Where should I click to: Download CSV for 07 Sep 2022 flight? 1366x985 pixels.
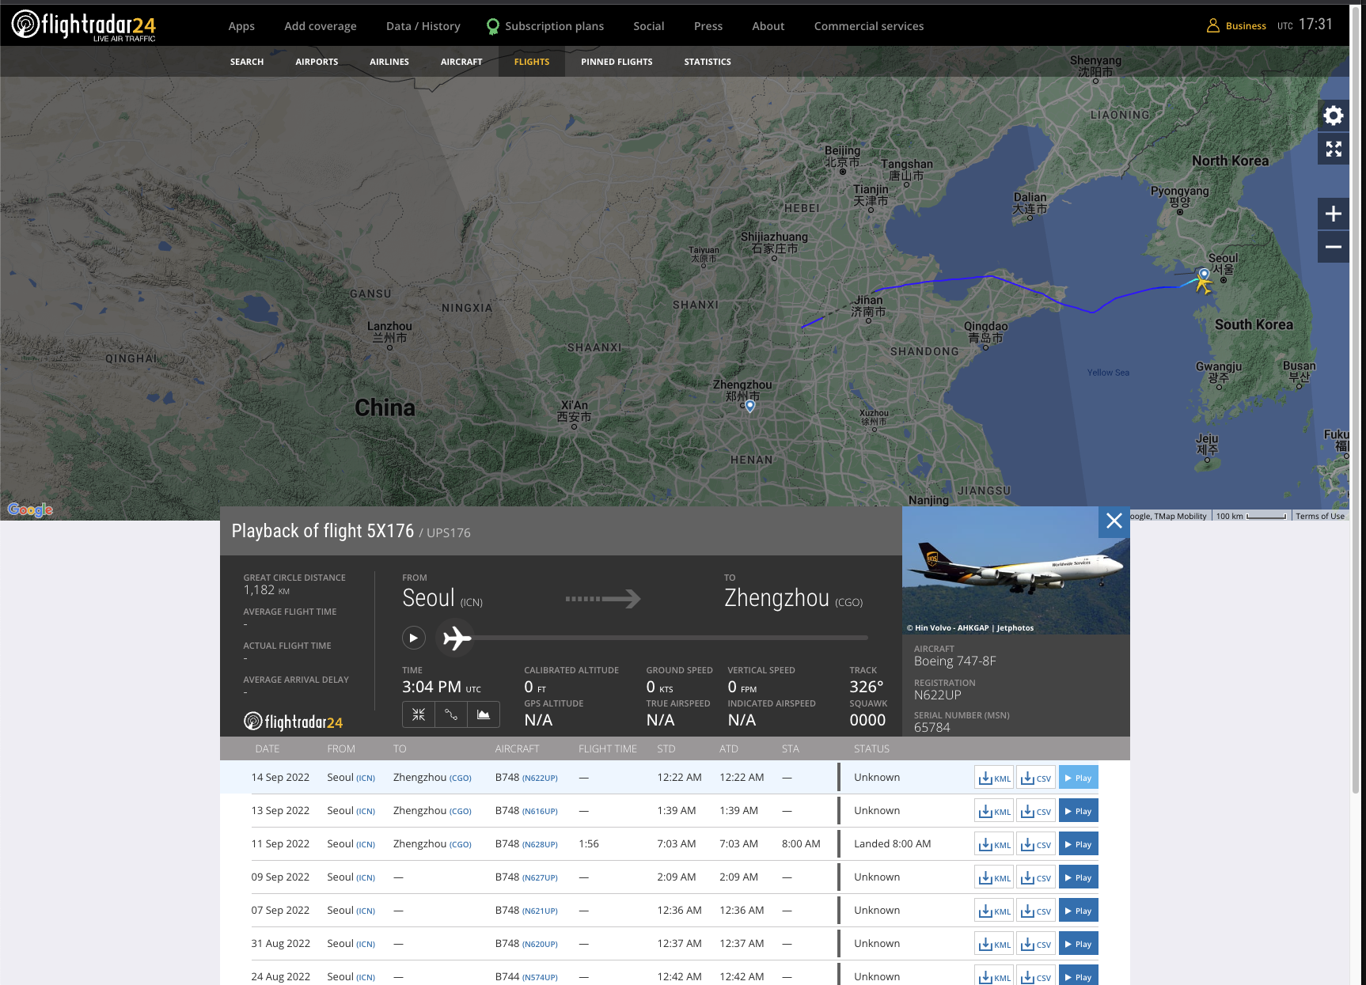coord(1036,911)
